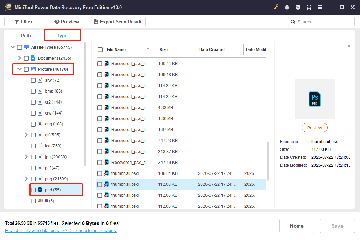Collapse the Picture category node

click(20, 69)
